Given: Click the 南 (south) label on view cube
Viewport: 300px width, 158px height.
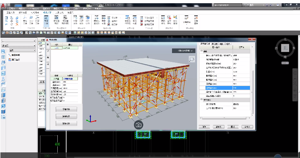Looking at the screenshot, I should pyautogui.click(x=285, y=57).
